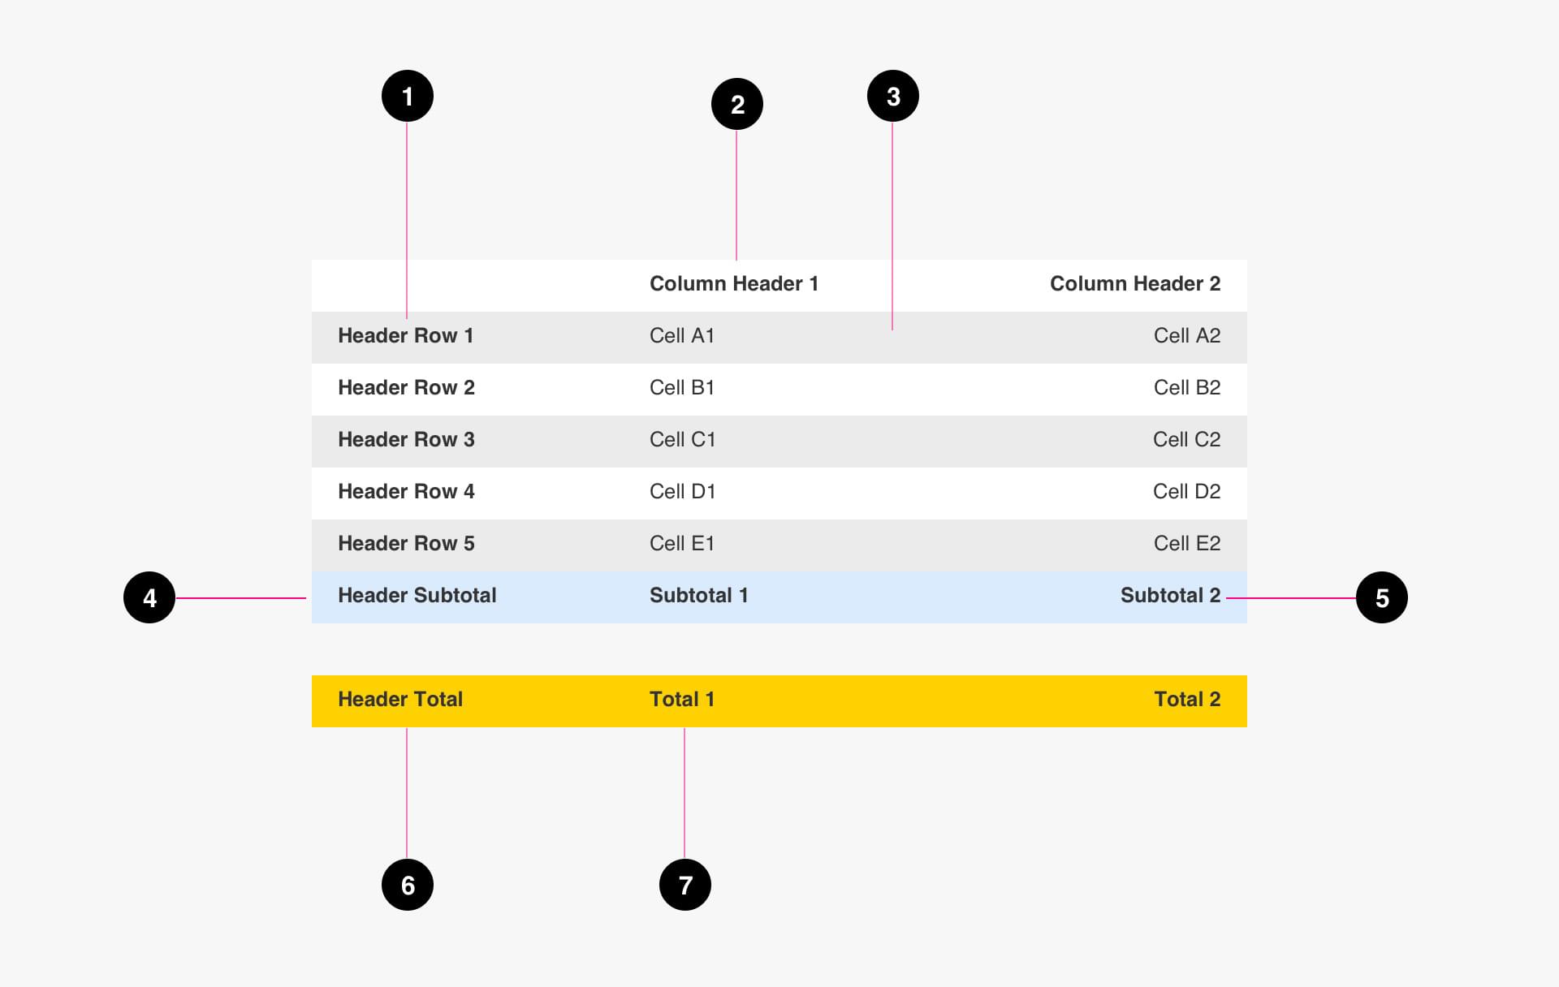1559x987 pixels.
Task: Click annotation marker number 3
Action: click(x=893, y=96)
